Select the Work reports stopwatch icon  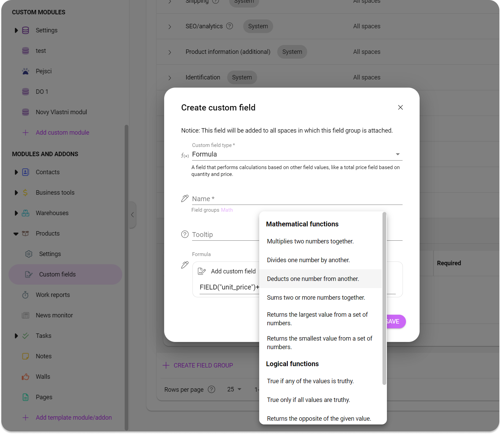coord(25,295)
